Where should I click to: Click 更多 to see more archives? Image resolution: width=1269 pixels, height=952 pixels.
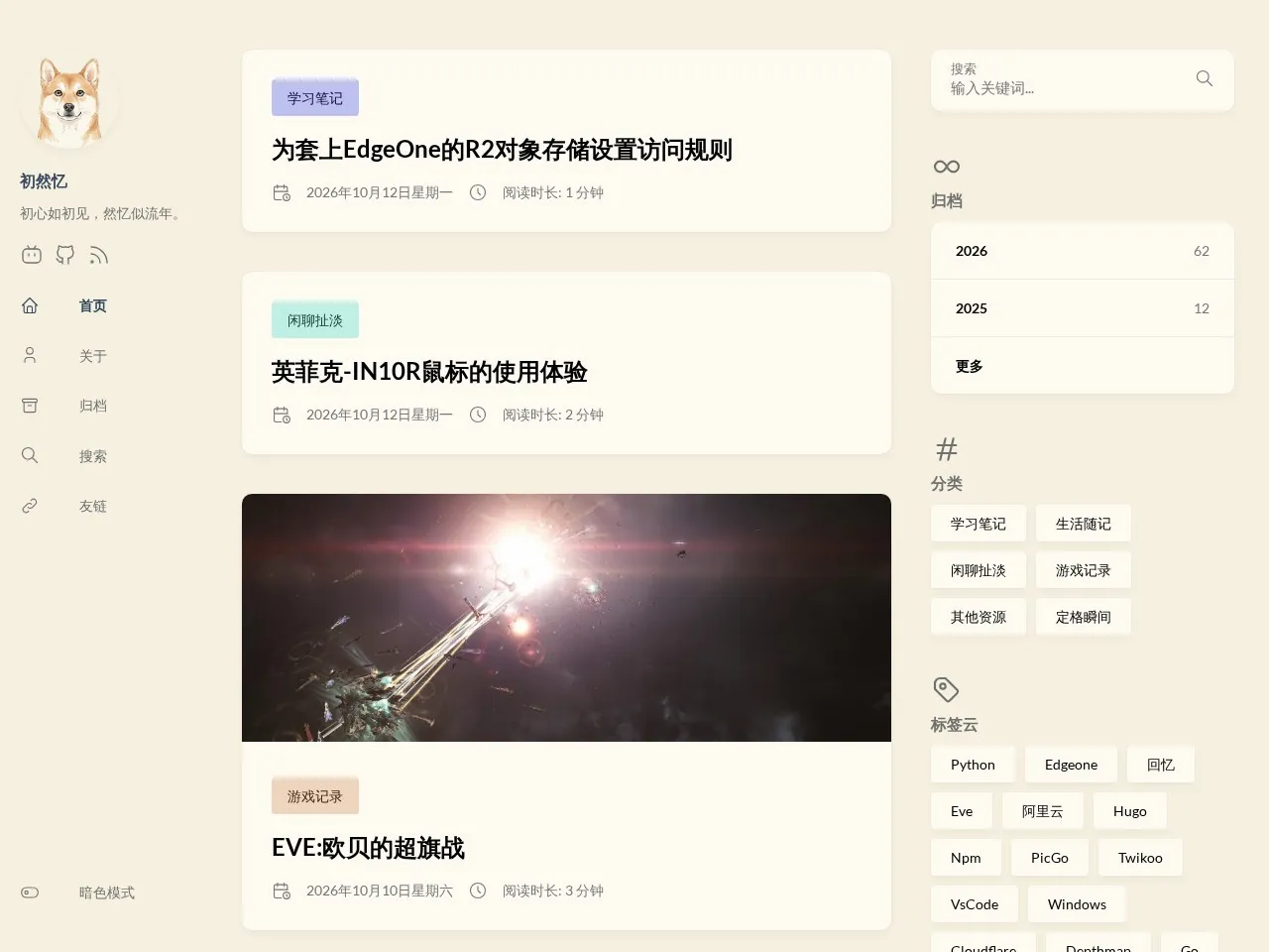coord(1083,366)
